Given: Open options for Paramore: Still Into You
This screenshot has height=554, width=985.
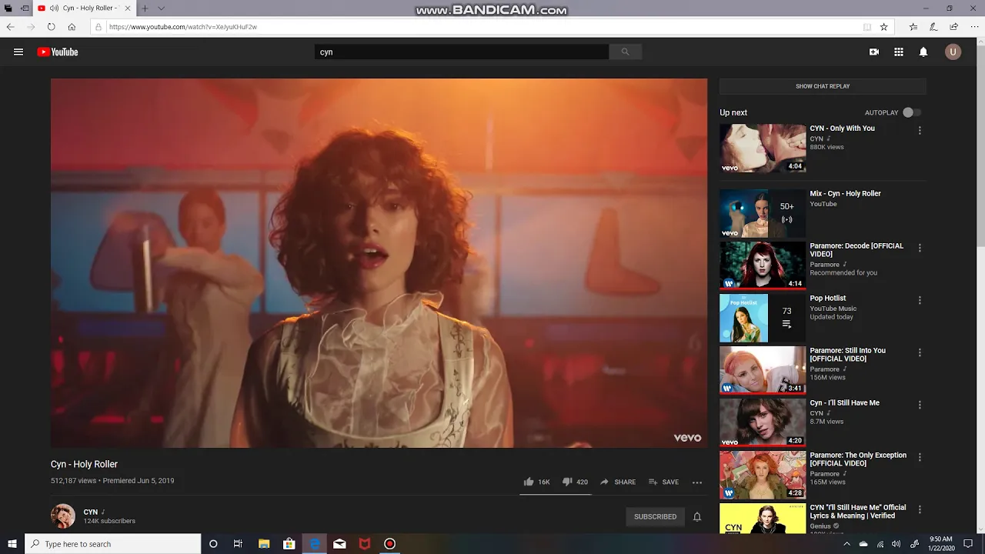Looking at the screenshot, I should 920,352.
